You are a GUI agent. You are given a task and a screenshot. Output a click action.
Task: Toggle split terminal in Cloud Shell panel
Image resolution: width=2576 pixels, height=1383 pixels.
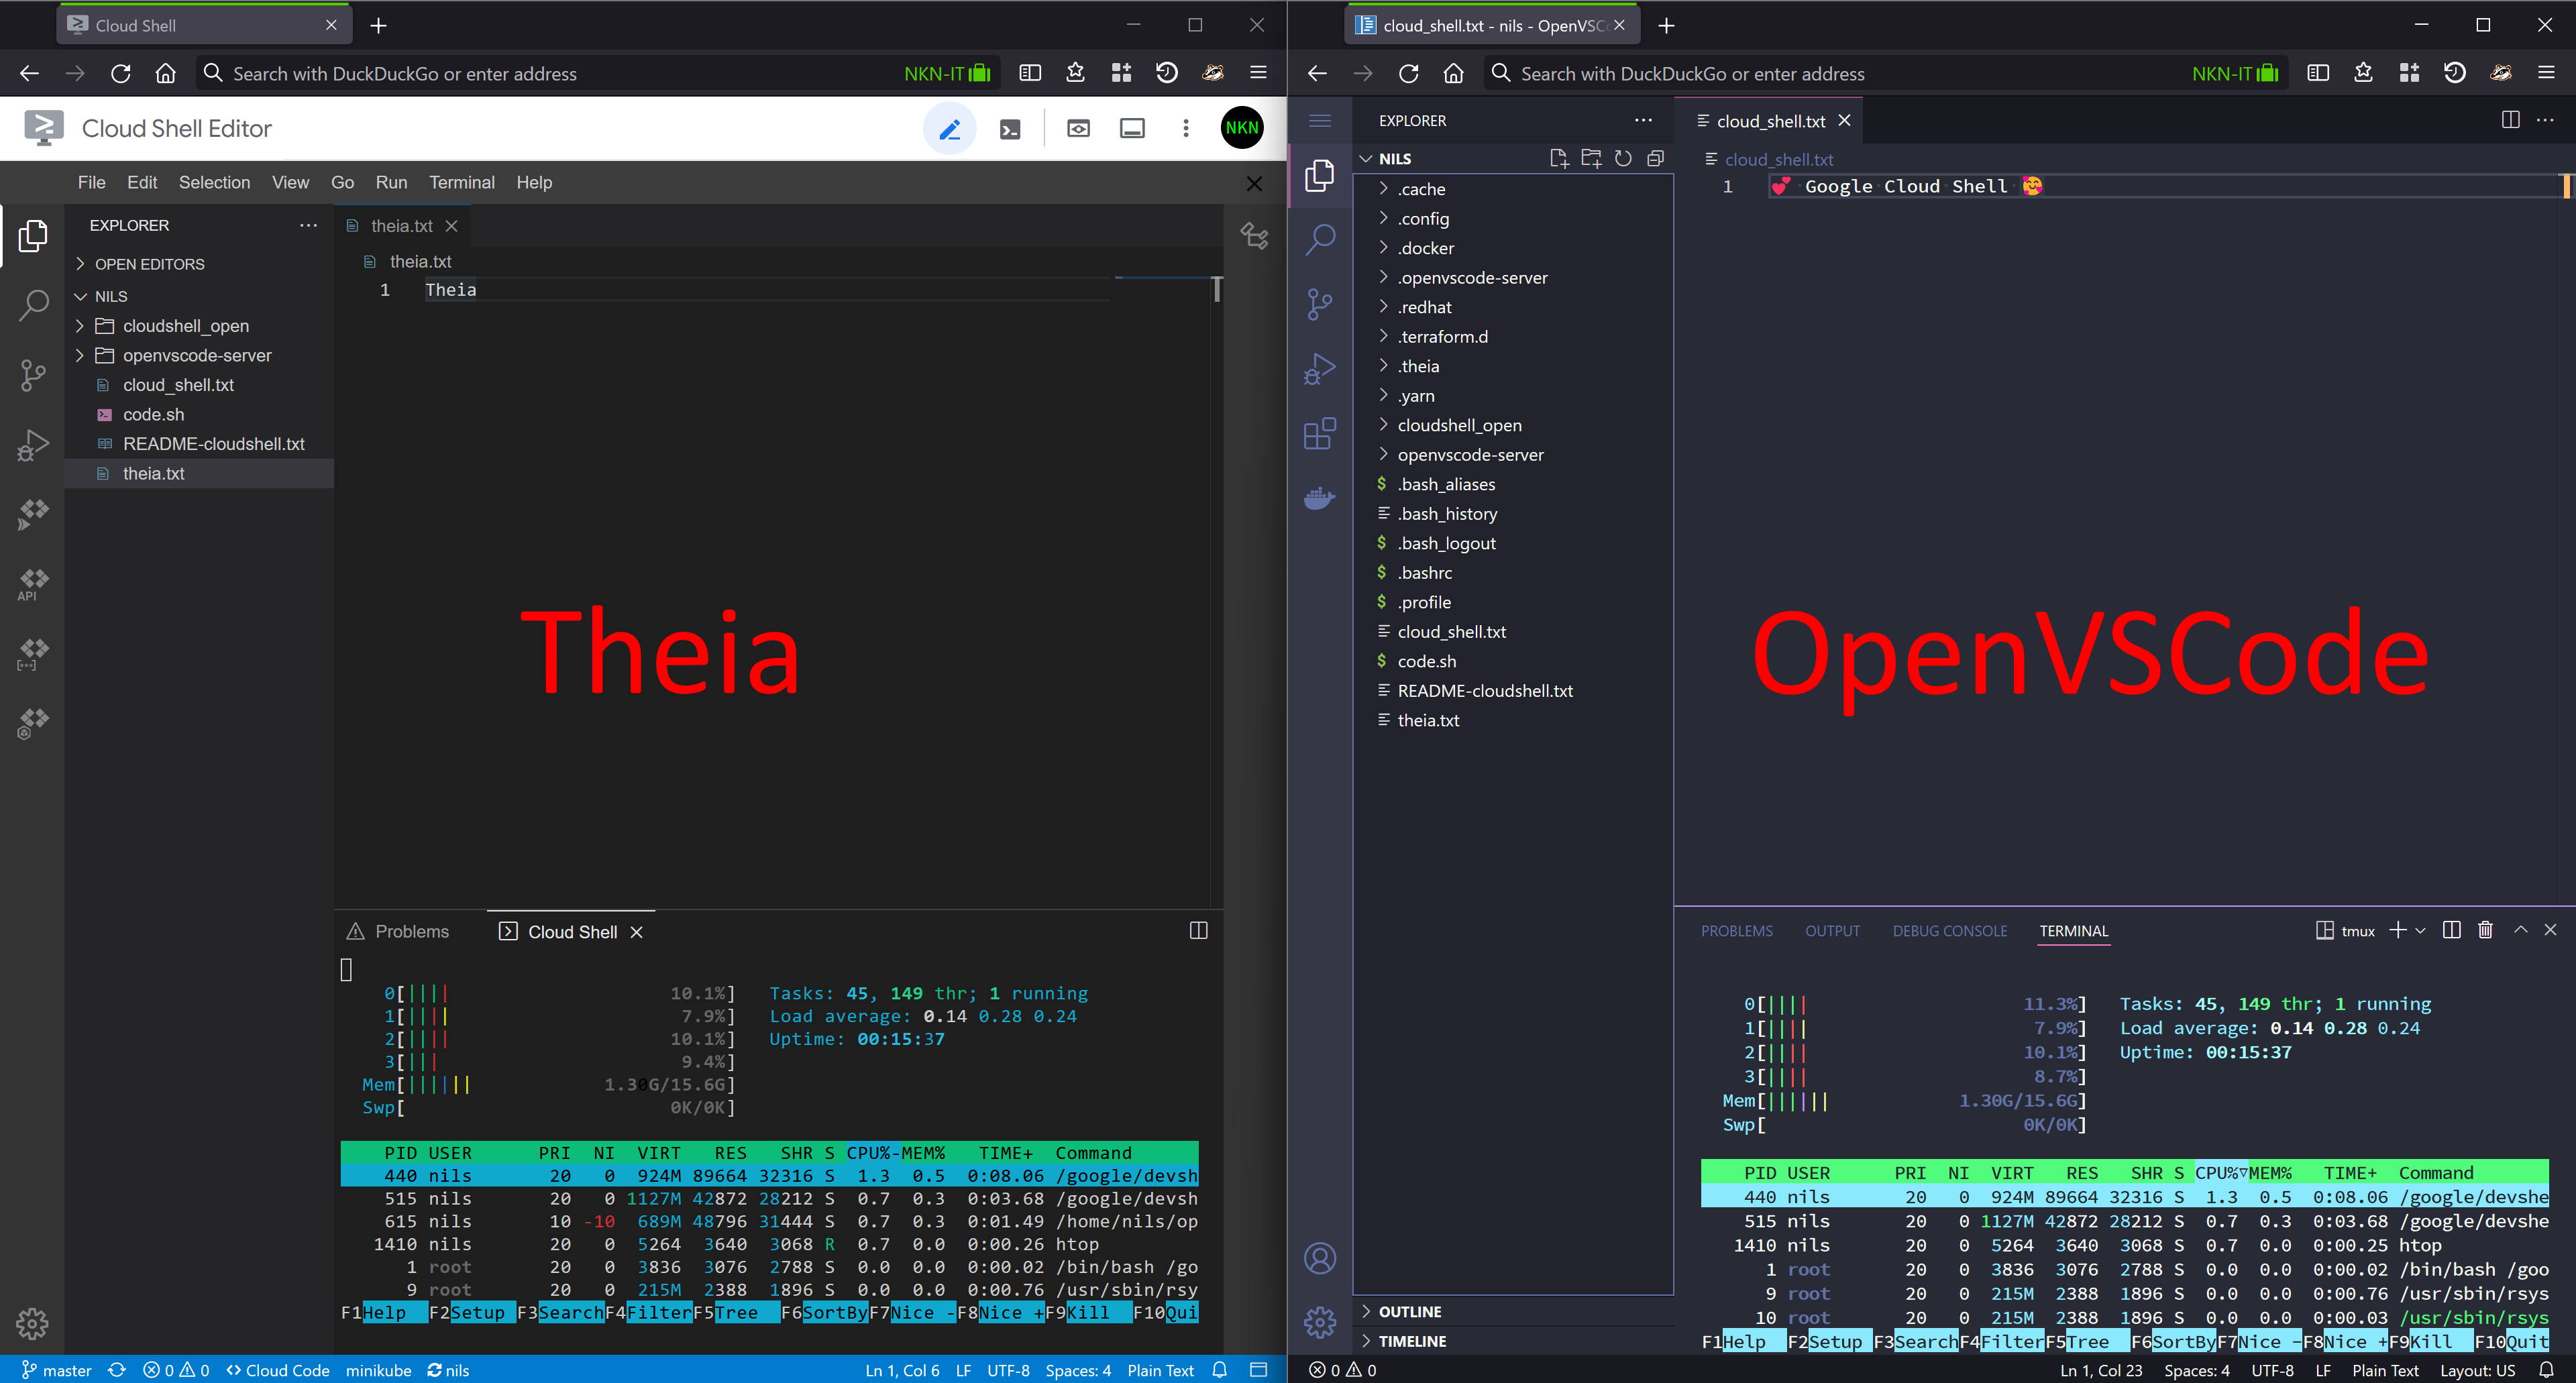coord(1198,931)
